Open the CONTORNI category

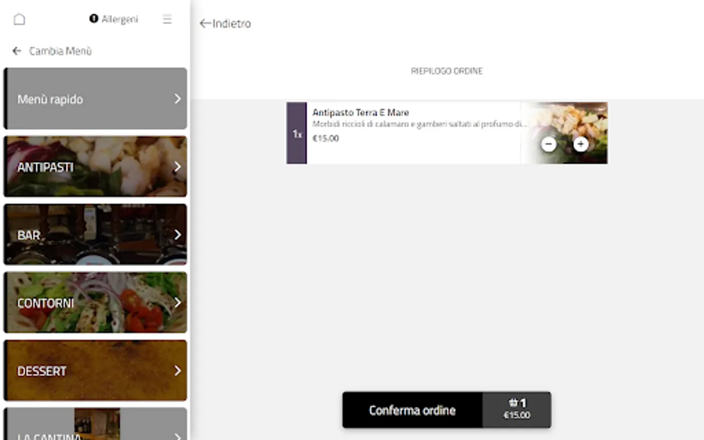(95, 303)
